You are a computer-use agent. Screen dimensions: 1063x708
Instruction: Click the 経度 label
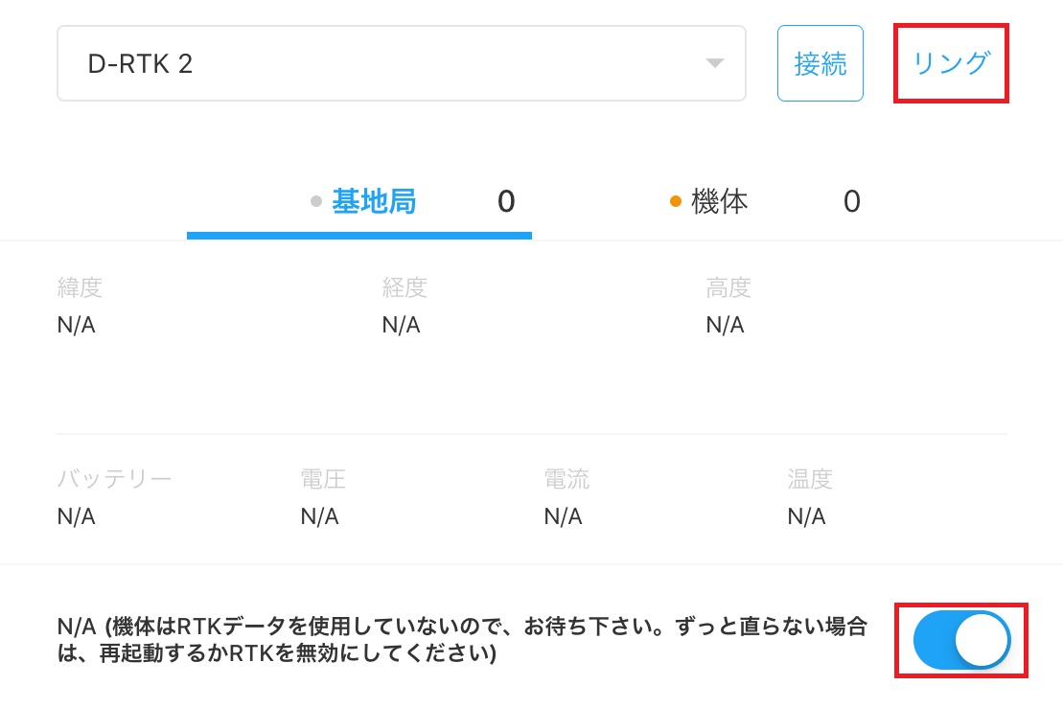404,288
